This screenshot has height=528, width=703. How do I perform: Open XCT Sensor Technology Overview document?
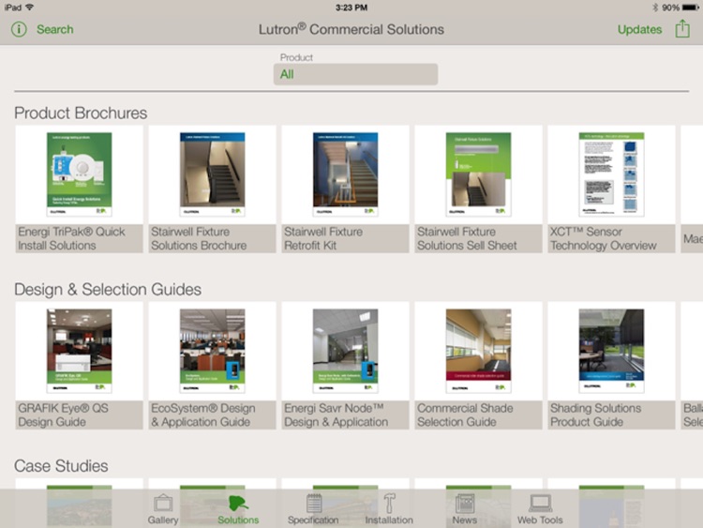point(611,174)
